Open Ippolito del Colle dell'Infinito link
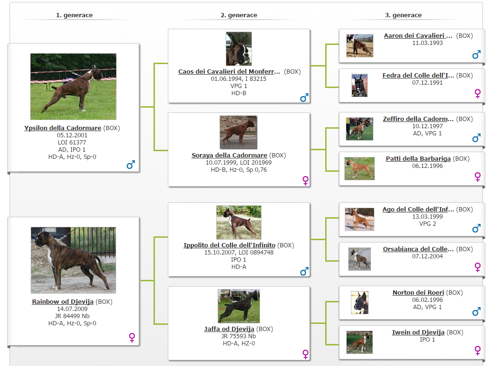This screenshot has height=366, width=493. tap(229, 245)
